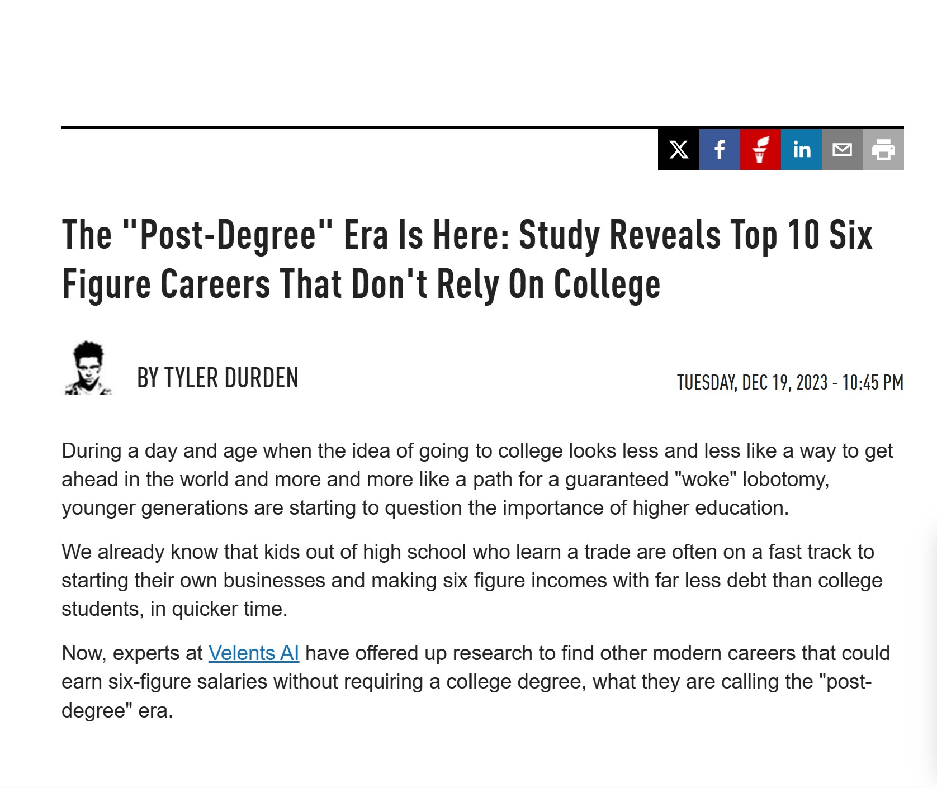The height and width of the screenshot is (788, 937).
Task: Share the article on X
Action: 678,149
